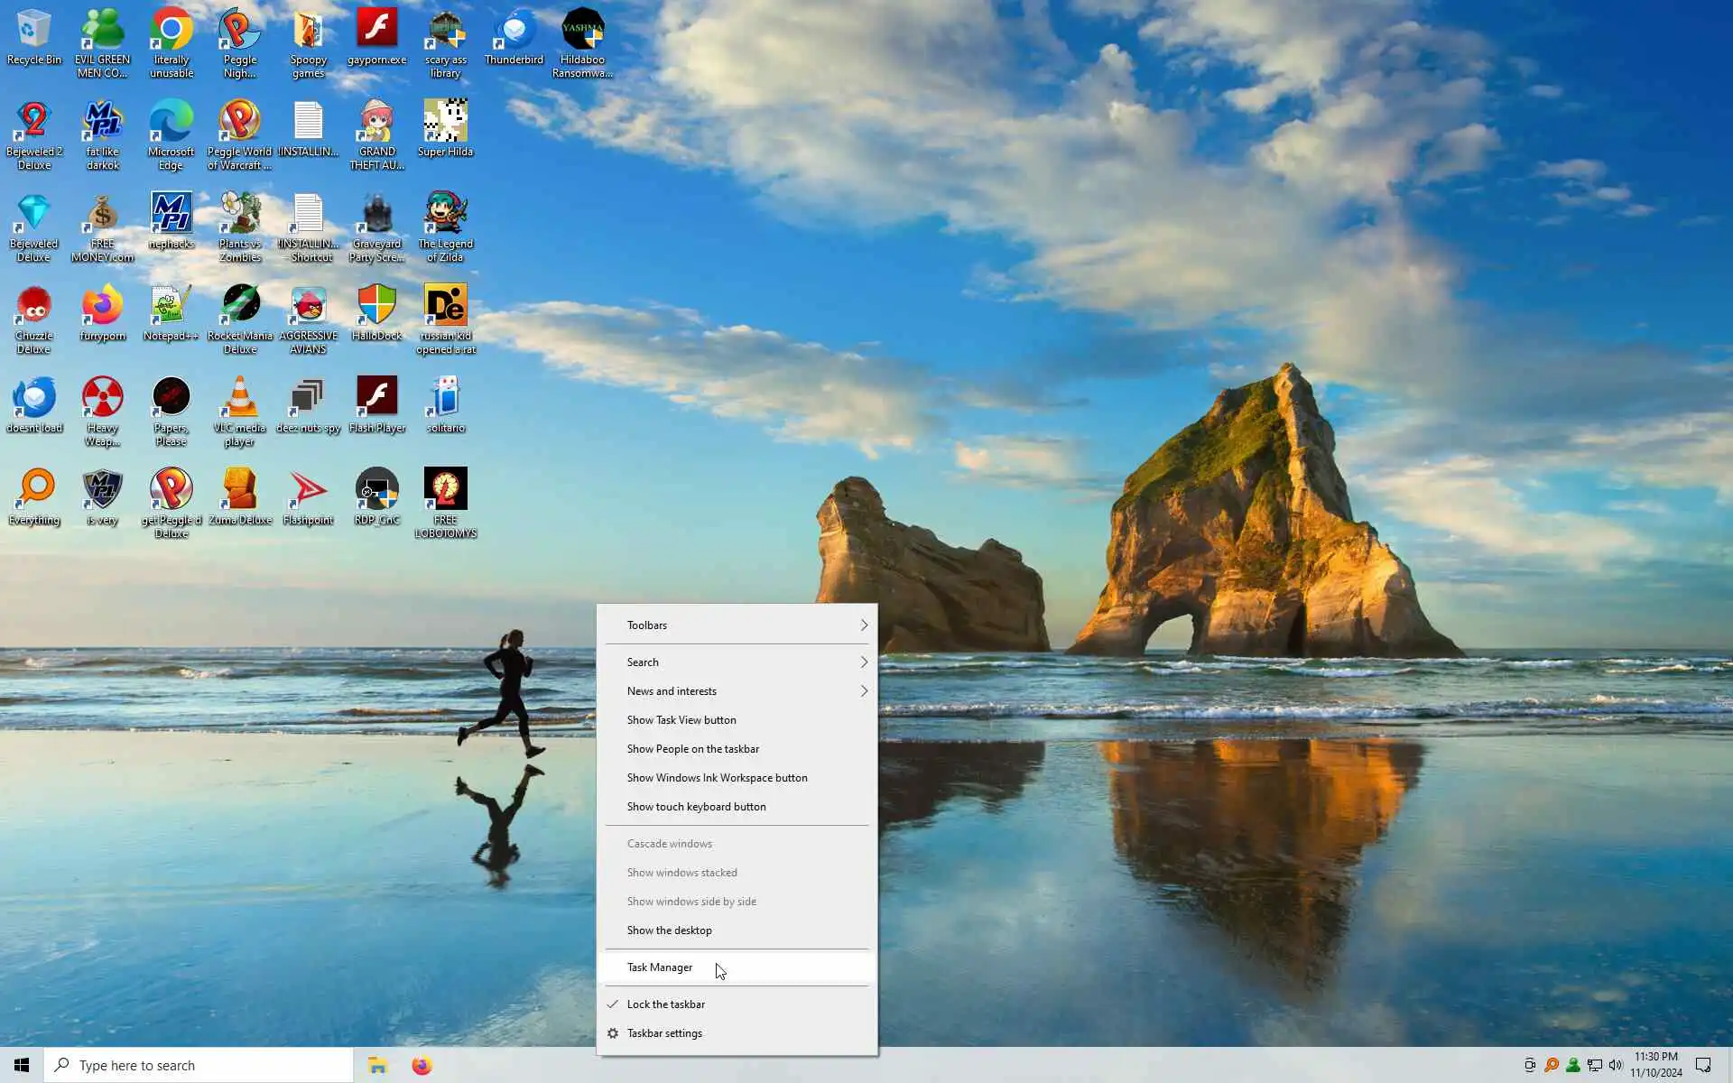The image size is (1733, 1083).
Task: Choose Task Manager from context menu
Action: click(660, 967)
